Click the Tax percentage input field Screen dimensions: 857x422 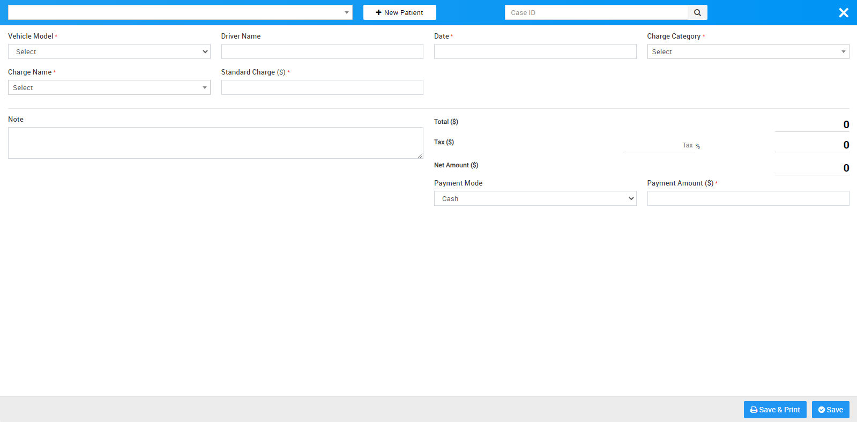tap(657, 145)
